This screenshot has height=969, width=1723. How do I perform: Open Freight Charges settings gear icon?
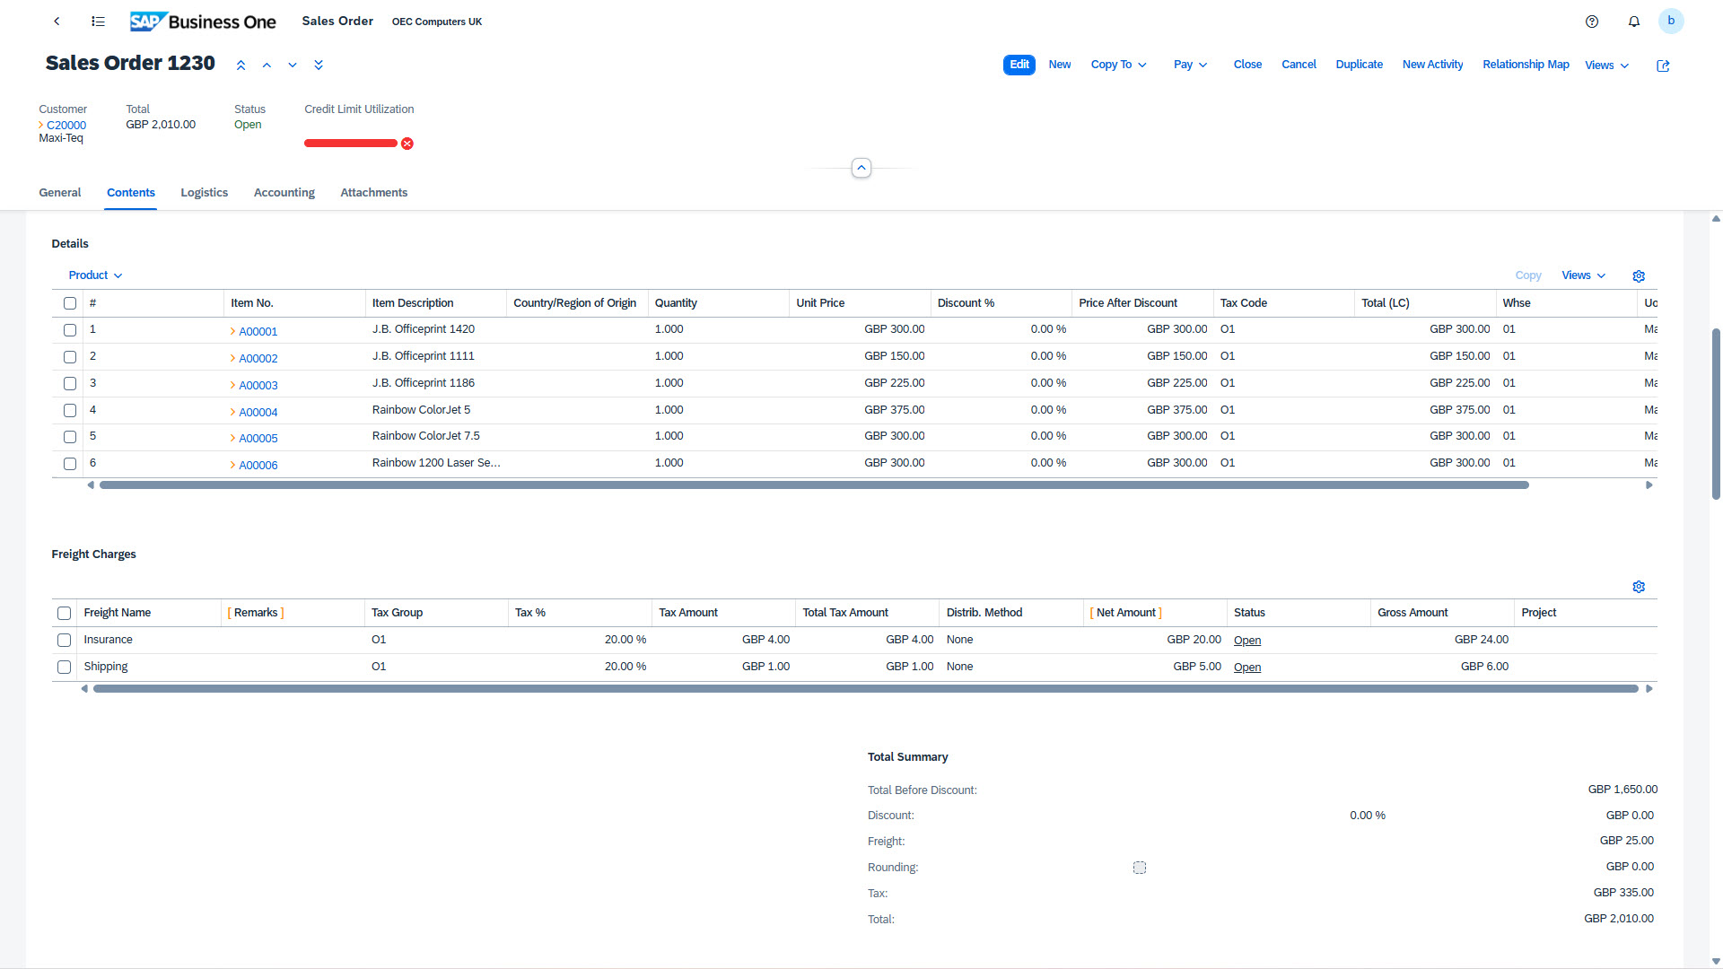(1639, 587)
